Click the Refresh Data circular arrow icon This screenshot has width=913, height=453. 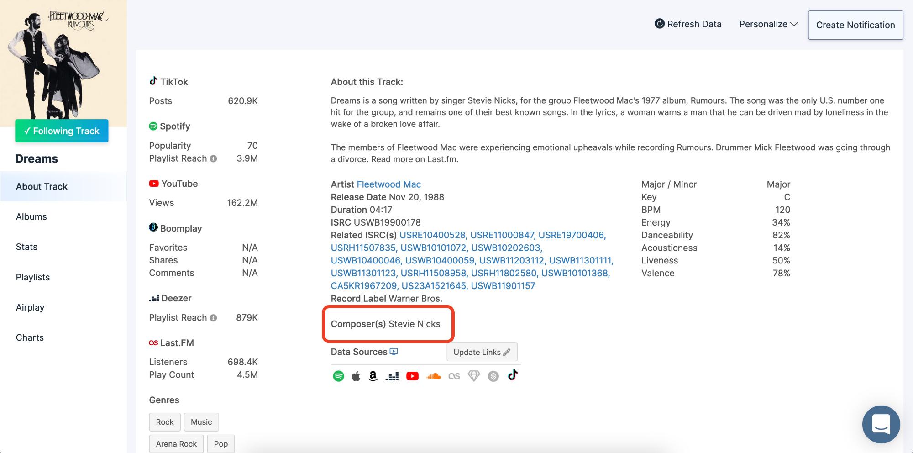(659, 24)
